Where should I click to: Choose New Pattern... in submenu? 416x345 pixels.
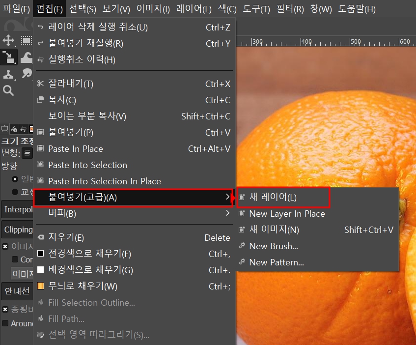(x=317, y=262)
